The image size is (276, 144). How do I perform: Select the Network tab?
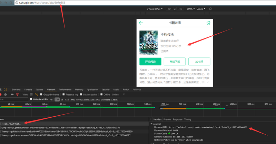coord(51,90)
